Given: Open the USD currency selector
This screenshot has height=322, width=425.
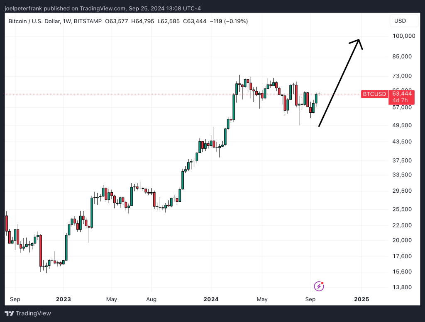Looking at the screenshot, I should (403, 21).
